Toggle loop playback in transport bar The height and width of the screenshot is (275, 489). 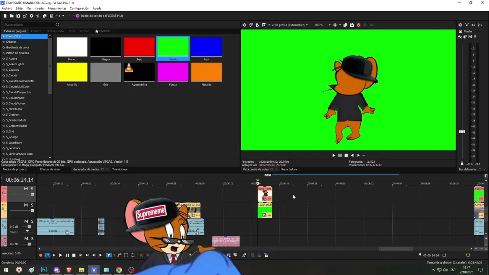pos(47,255)
